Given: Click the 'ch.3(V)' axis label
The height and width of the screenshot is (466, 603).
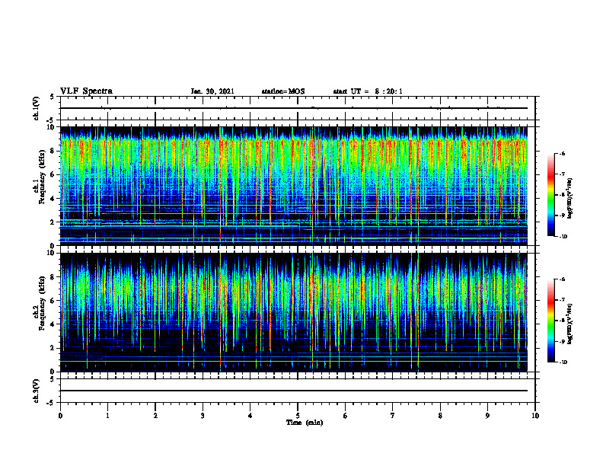Looking at the screenshot, I should tap(36, 391).
